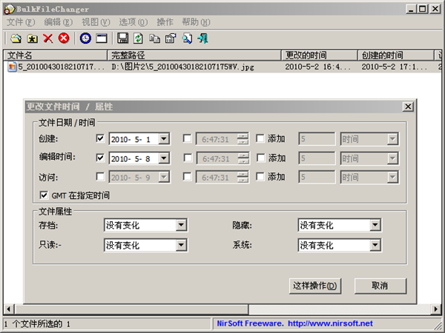Enable the time checkbox in 访问 row
445x333 pixels.
pos(188,177)
